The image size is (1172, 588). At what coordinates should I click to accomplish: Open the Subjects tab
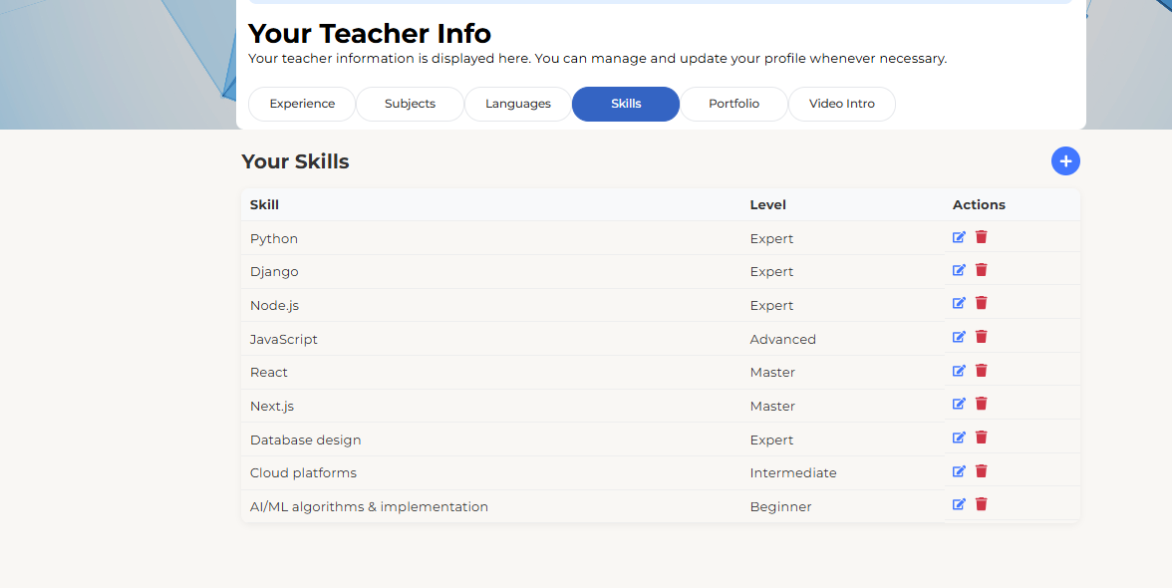tap(410, 104)
